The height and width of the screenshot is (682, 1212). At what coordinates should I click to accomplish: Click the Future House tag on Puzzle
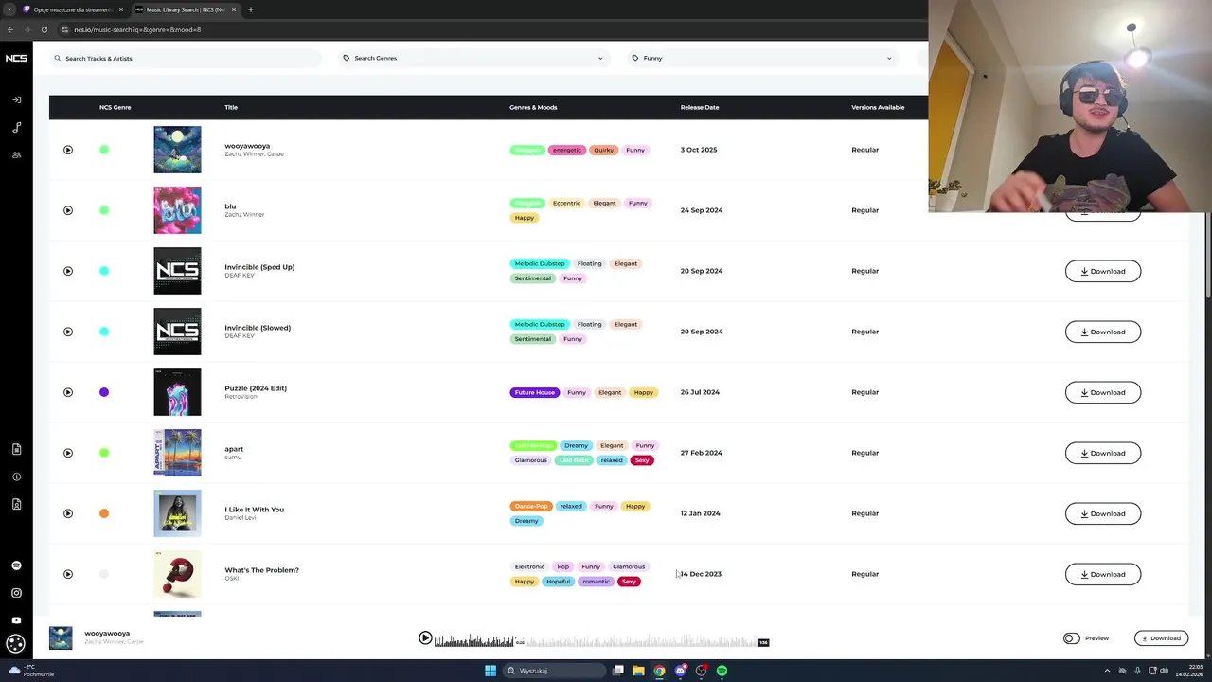(535, 392)
